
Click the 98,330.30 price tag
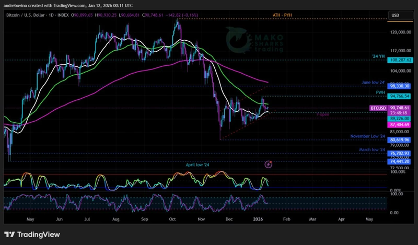point(401,86)
